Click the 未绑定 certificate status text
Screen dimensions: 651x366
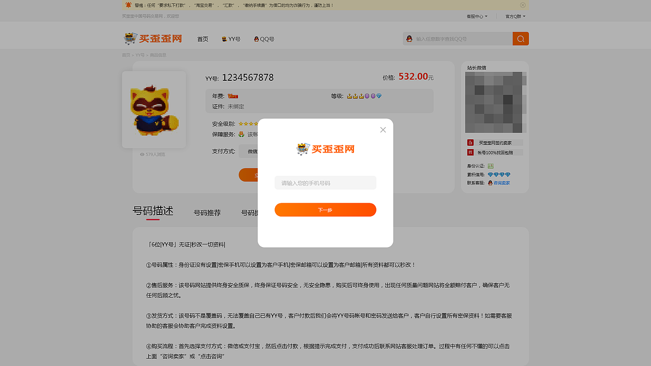coord(236,107)
